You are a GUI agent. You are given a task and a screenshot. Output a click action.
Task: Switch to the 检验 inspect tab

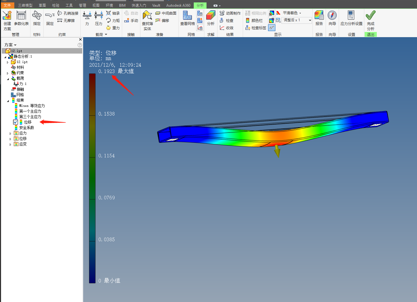click(56, 5)
